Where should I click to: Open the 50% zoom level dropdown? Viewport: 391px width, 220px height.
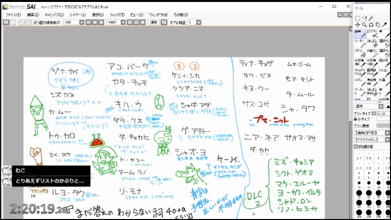tap(82, 22)
